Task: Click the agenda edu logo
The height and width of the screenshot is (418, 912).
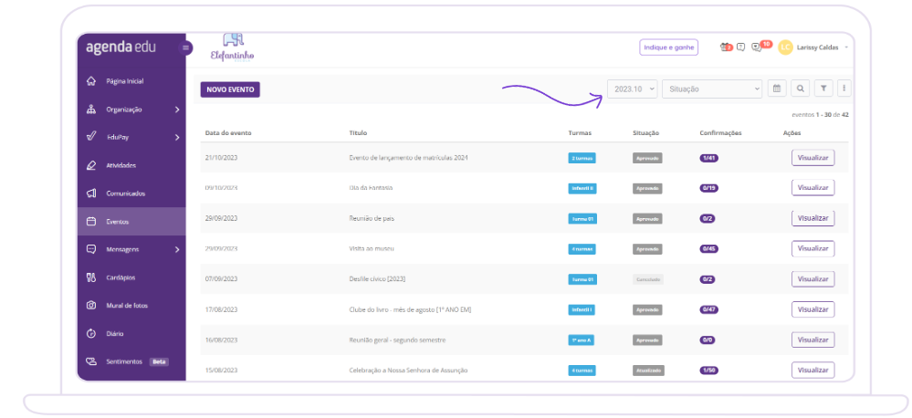Action: coord(121,47)
